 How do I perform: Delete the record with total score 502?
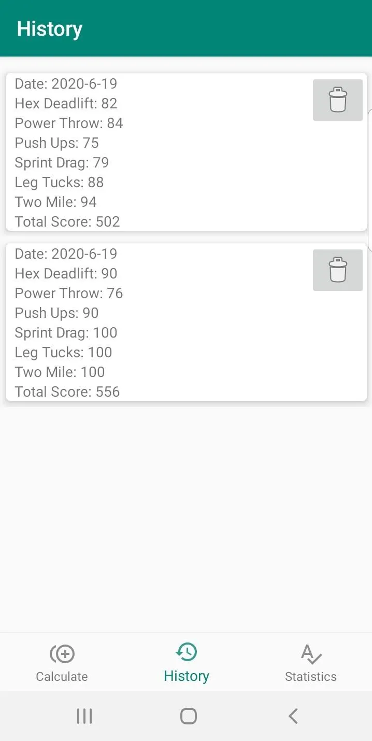(x=337, y=100)
